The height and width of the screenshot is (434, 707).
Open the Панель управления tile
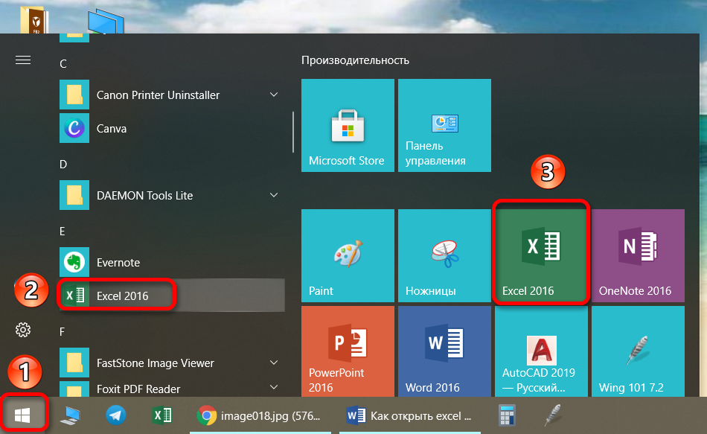pyautogui.click(x=444, y=125)
